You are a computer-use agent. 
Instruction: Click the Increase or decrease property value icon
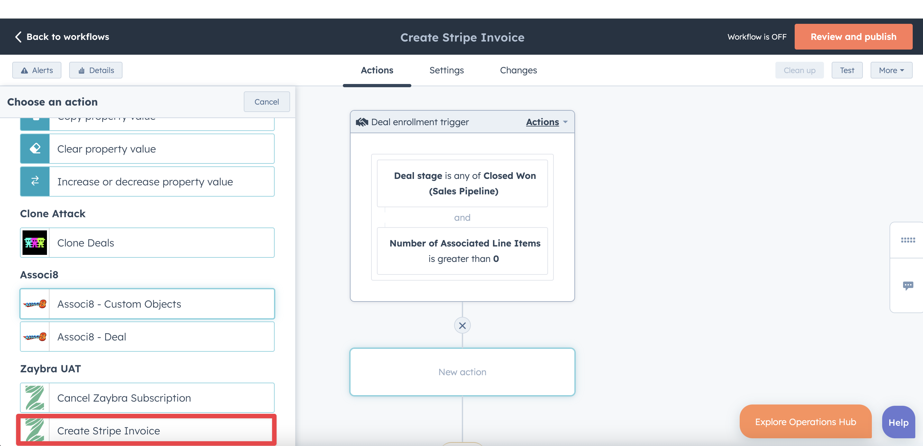pos(35,181)
